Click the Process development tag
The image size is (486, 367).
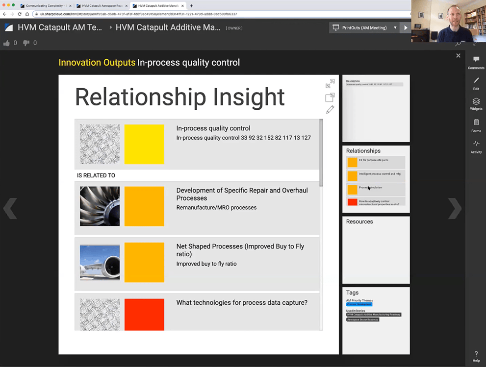(359, 304)
